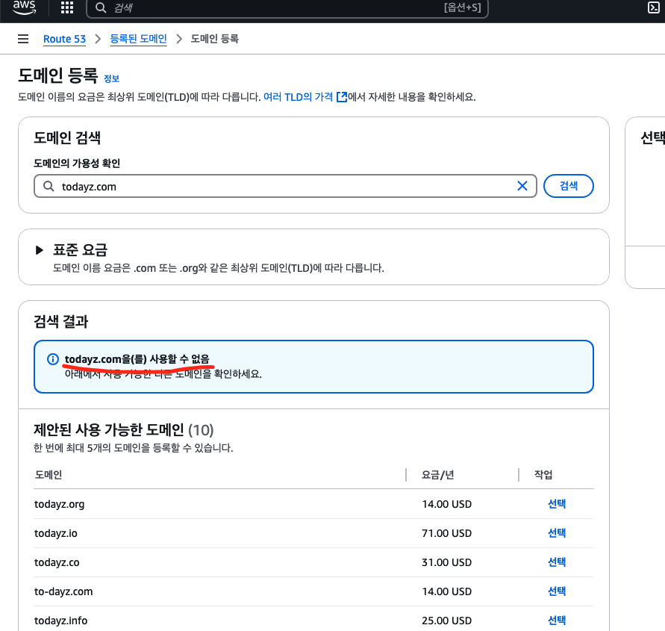This screenshot has height=631, width=665.
Task: Select to-dayz.com with 선택
Action: click(x=557, y=591)
